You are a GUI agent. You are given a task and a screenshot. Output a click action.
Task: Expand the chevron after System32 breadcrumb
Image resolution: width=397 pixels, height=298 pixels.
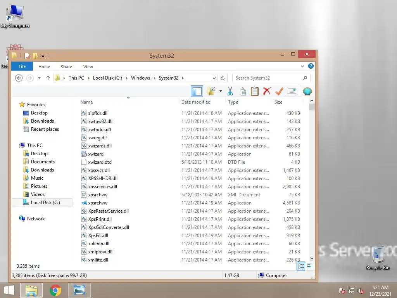(x=183, y=78)
